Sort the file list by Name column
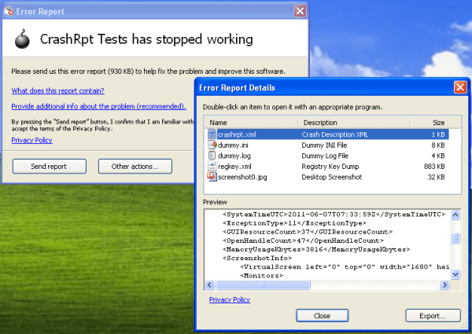Screen dimensions: 472x334 pyautogui.click(x=250, y=123)
